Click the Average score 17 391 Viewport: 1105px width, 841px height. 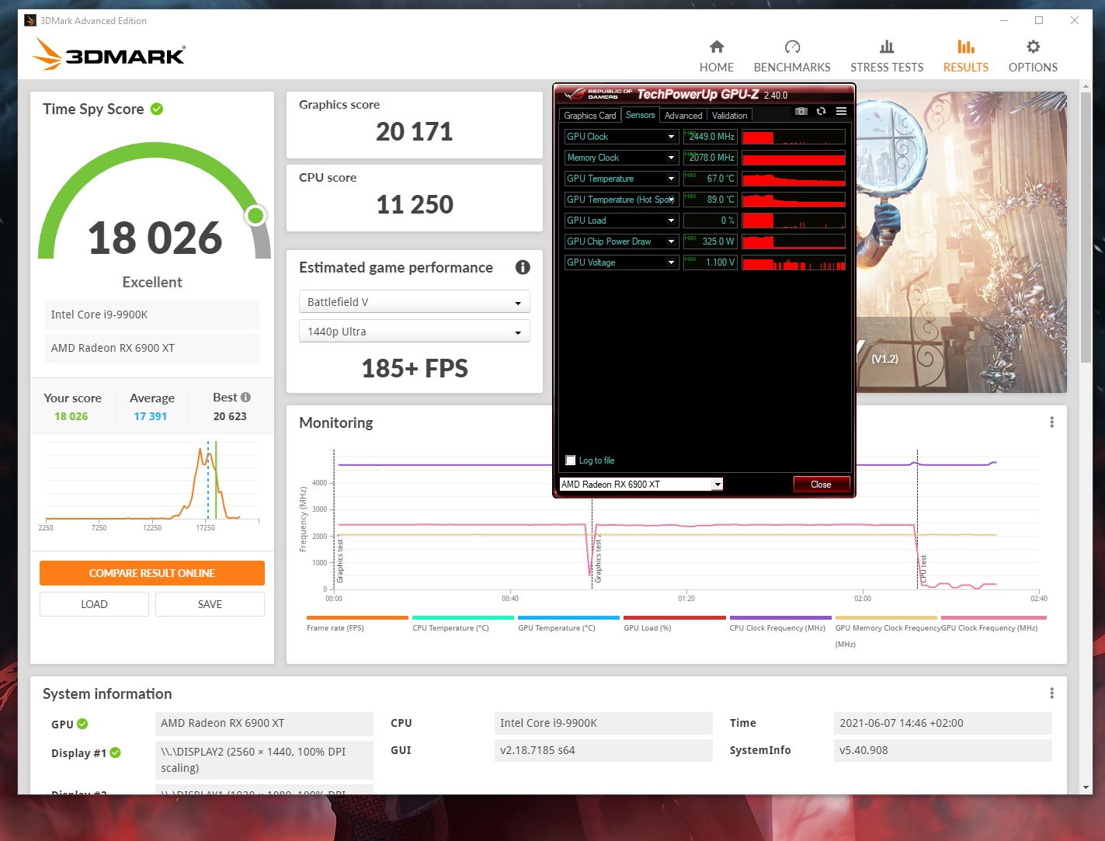tap(150, 416)
